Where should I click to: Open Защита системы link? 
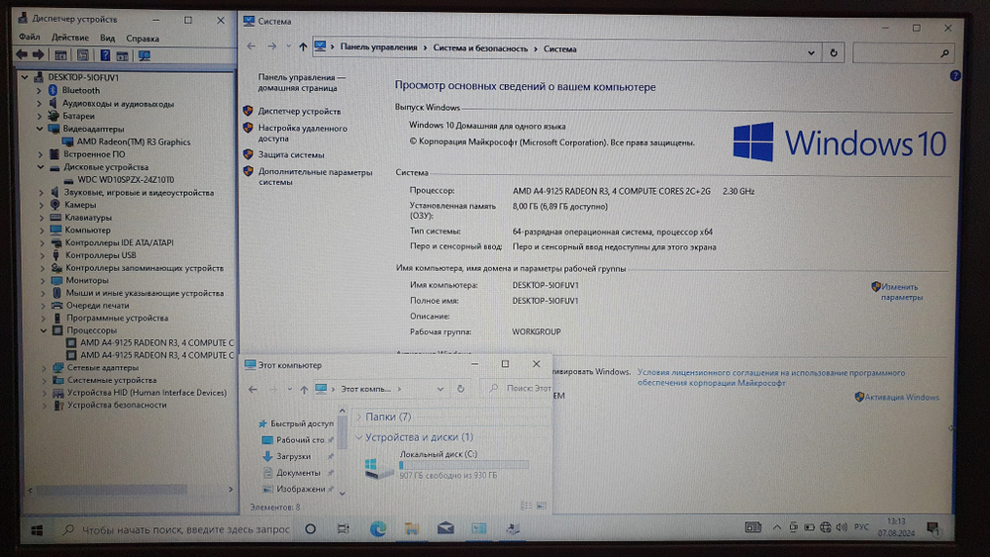291,154
